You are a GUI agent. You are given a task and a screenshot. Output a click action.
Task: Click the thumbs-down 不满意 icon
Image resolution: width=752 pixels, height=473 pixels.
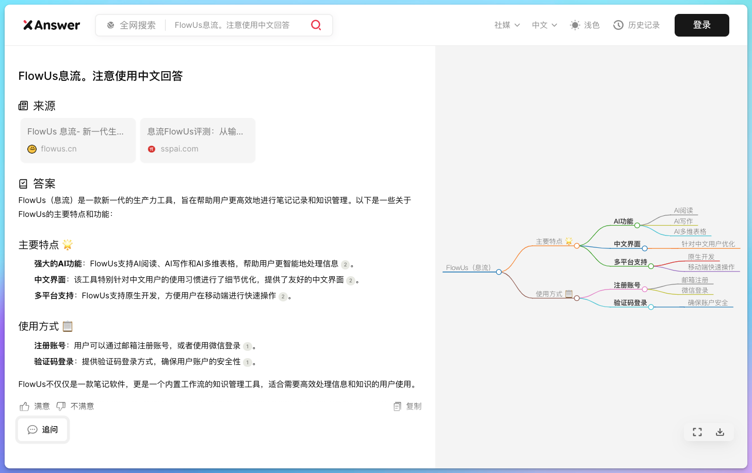61,407
